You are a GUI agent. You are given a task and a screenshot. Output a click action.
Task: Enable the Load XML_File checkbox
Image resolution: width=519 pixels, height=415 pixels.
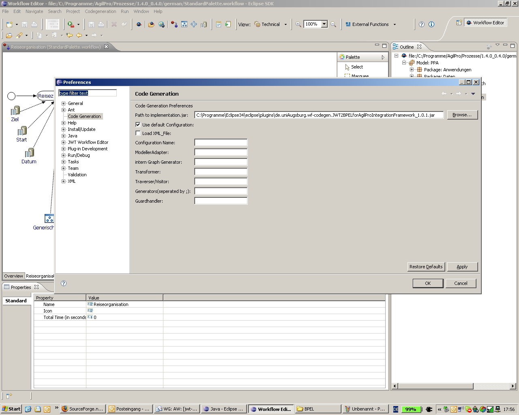(138, 133)
